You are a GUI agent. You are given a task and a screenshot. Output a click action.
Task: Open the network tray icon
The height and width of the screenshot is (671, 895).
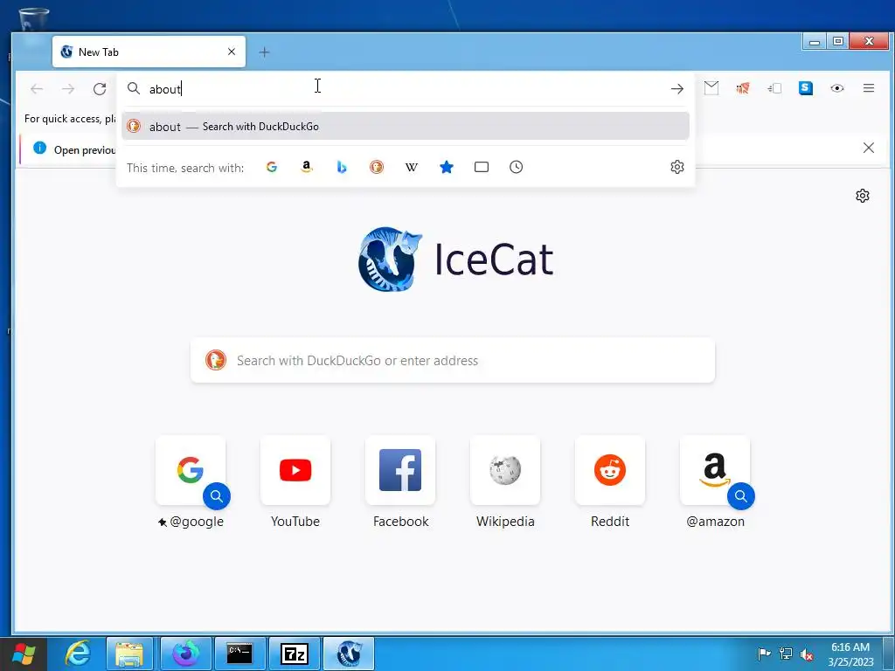point(786,654)
